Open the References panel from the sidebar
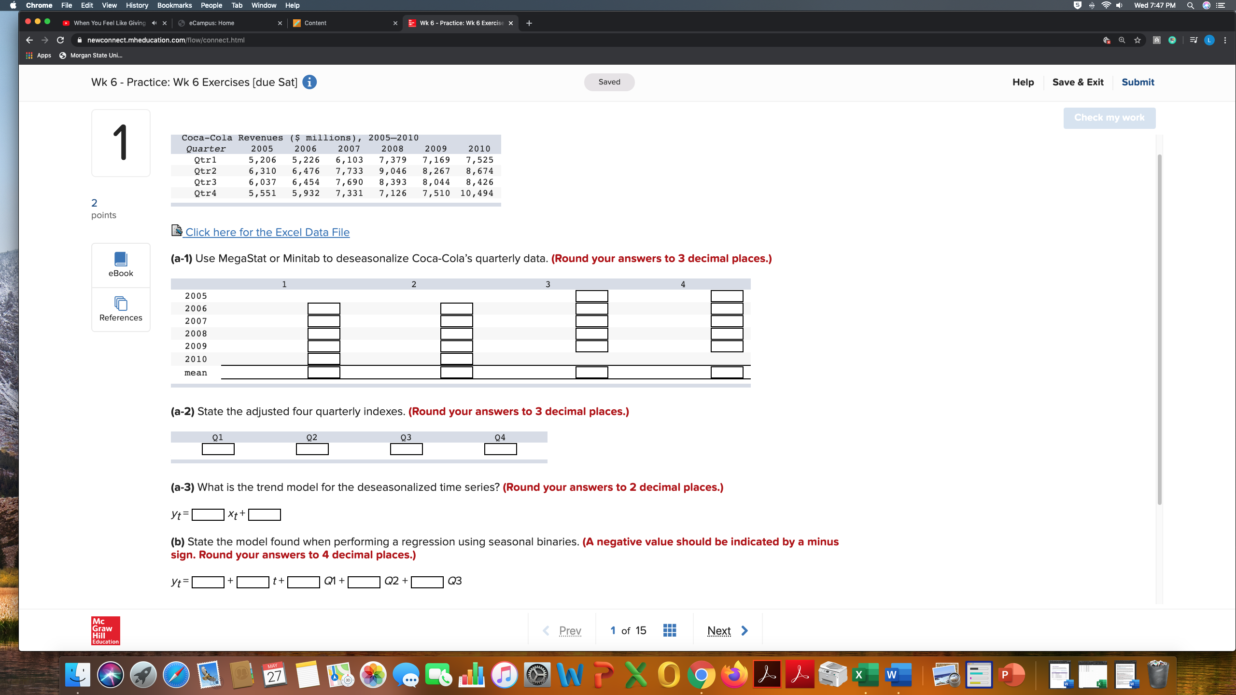Screen dimensions: 1236x695 [120, 304]
